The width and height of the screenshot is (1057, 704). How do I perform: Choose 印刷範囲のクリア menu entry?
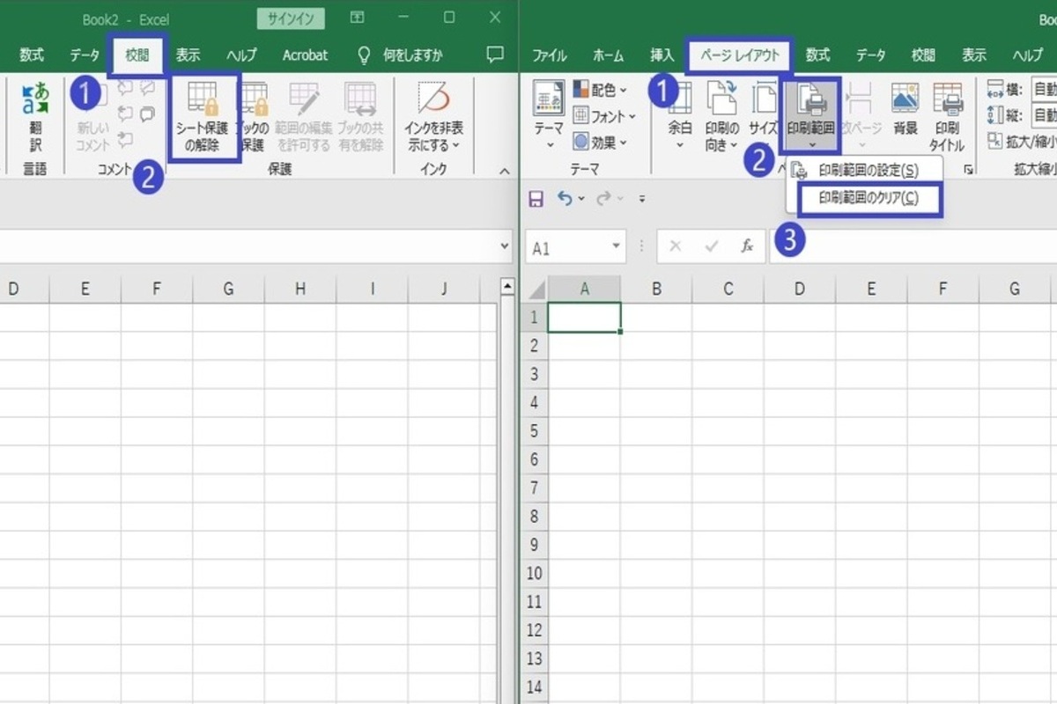[x=868, y=198]
